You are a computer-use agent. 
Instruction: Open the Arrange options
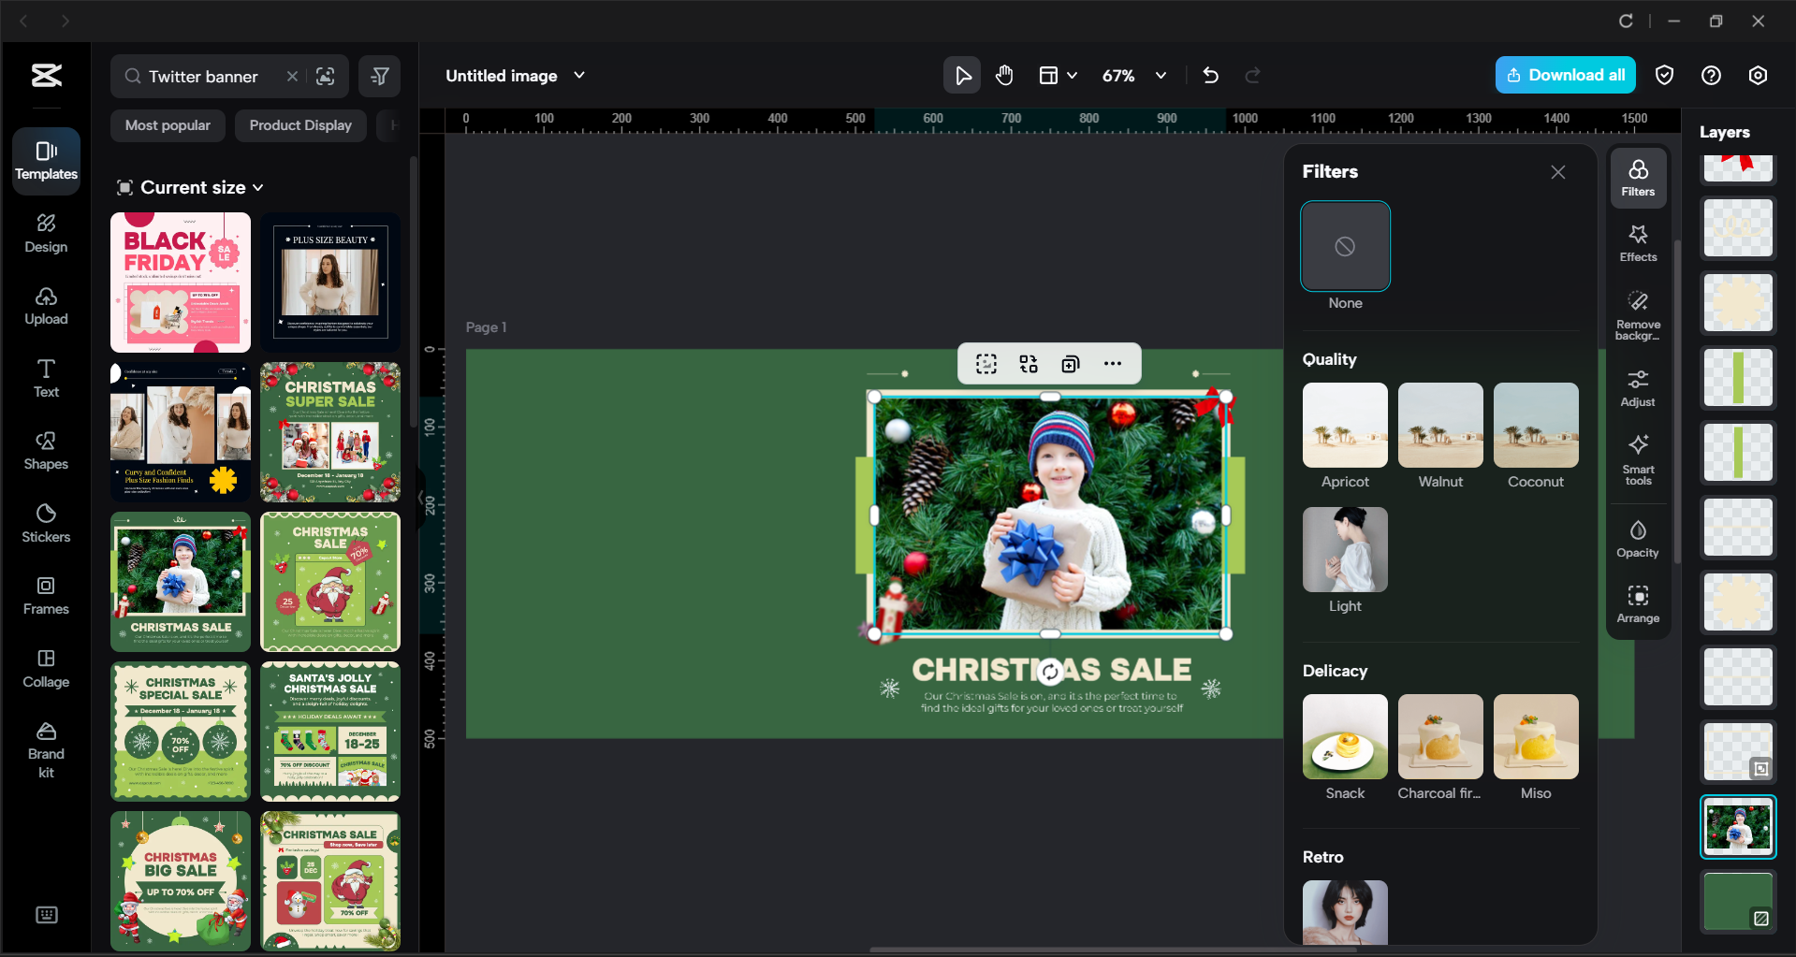tap(1637, 602)
